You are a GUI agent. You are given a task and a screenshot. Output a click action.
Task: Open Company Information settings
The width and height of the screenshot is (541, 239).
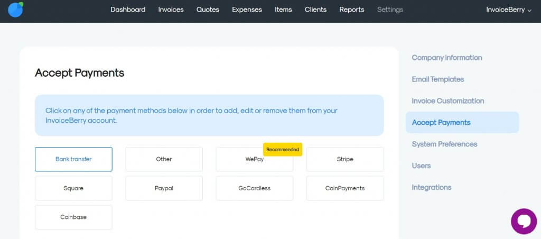pyautogui.click(x=447, y=58)
